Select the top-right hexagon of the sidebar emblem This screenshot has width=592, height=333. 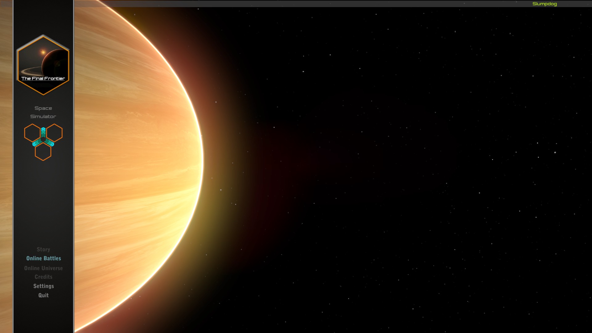(x=55, y=133)
